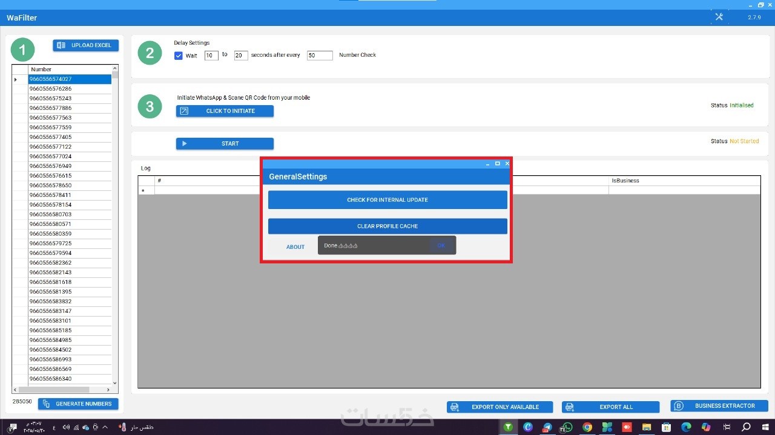
Task: Click the Number column header
Action: (70, 69)
